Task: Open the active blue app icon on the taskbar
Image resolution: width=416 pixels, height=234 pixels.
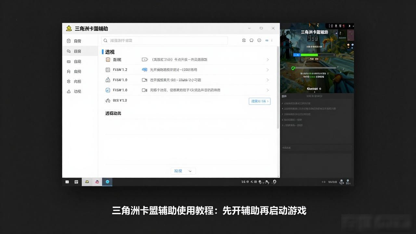Action: 107,182
